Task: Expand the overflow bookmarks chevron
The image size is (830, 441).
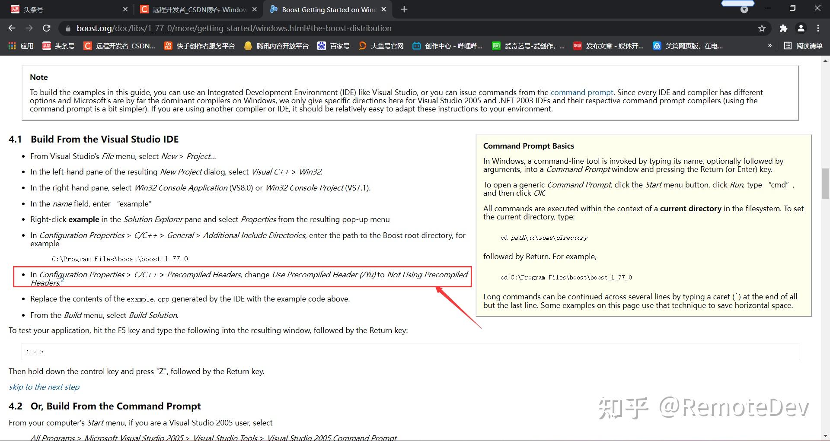Action: pyautogui.click(x=769, y=46)
